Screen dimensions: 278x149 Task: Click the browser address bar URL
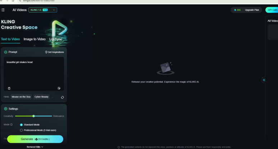tap(39, 1)
